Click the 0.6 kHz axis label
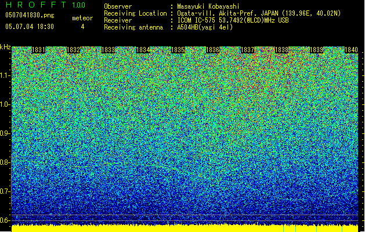 5,220
